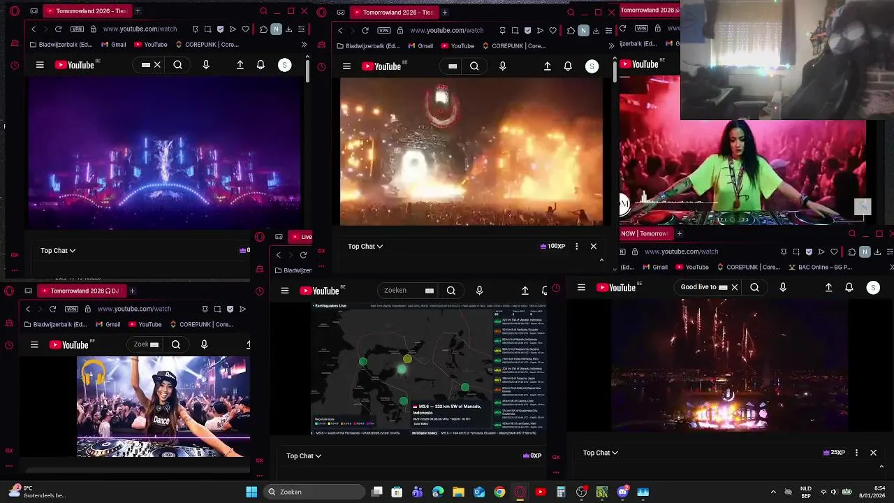The width and height of the screenshot is (894, 503).
Task: Close chat panel next to 100XP
Action: (594, 246)
